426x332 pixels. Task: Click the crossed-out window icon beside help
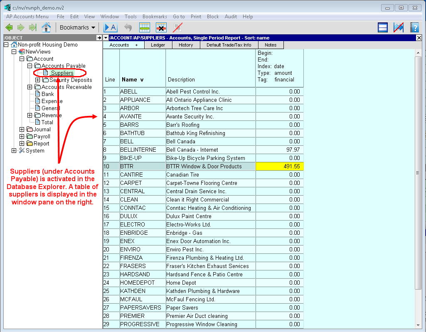click(399, 28)
